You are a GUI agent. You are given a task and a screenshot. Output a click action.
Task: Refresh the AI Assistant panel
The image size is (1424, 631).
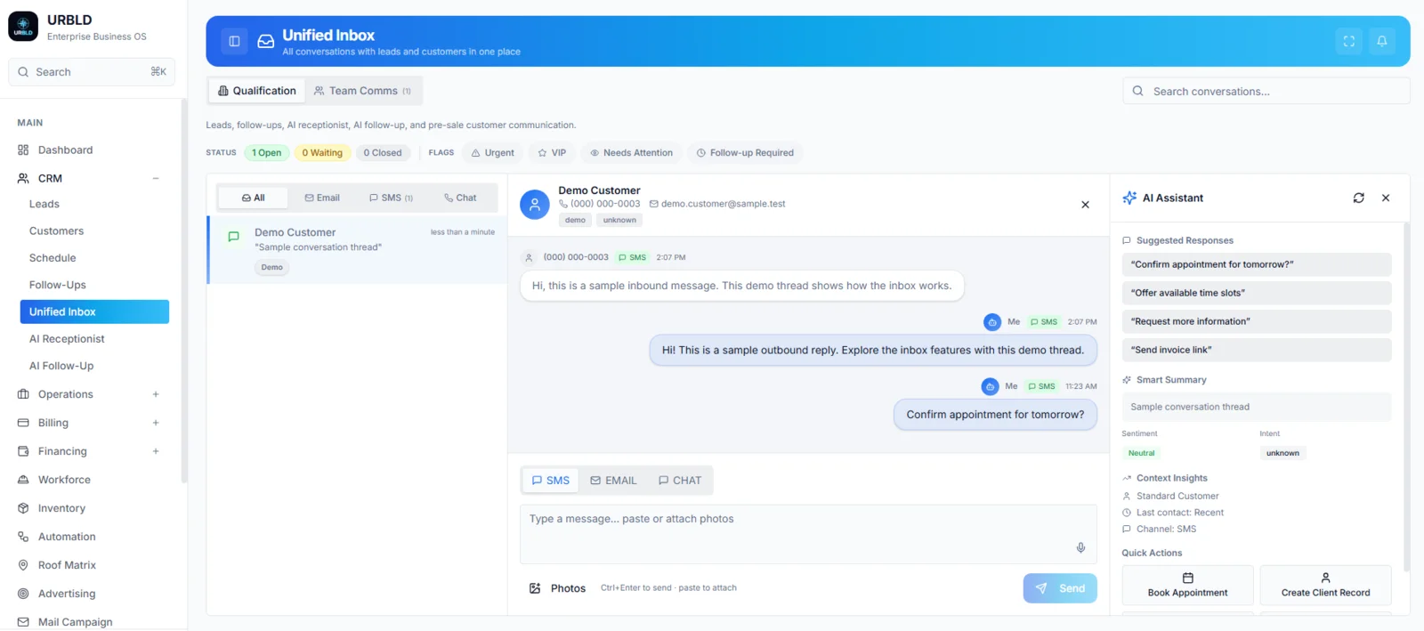pos(1358,198)
